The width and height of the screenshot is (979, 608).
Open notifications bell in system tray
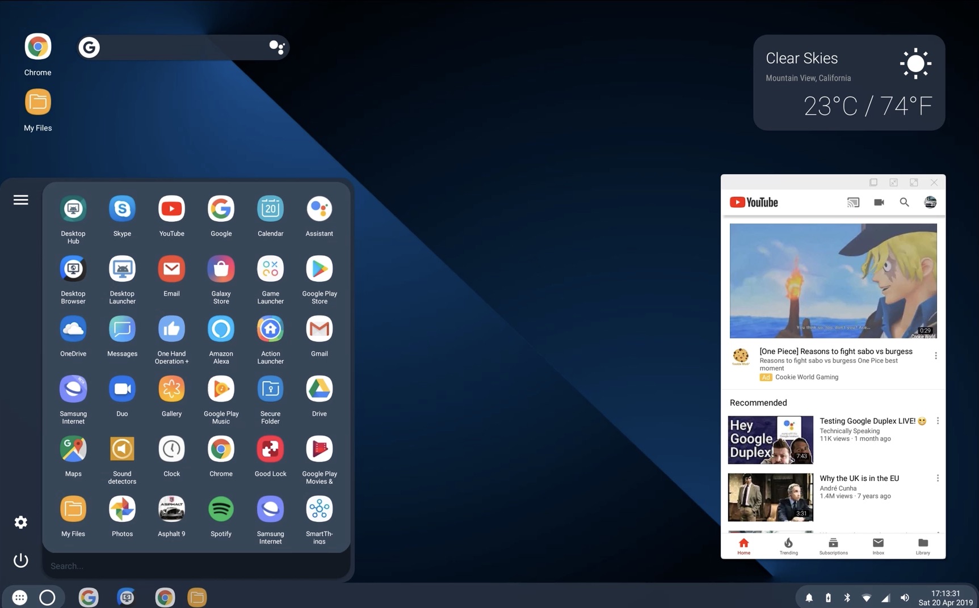[809, 598]
